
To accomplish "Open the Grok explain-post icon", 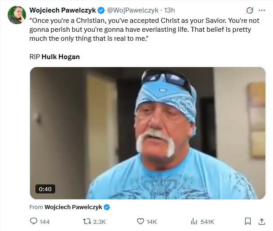I will tap(250, 10).
